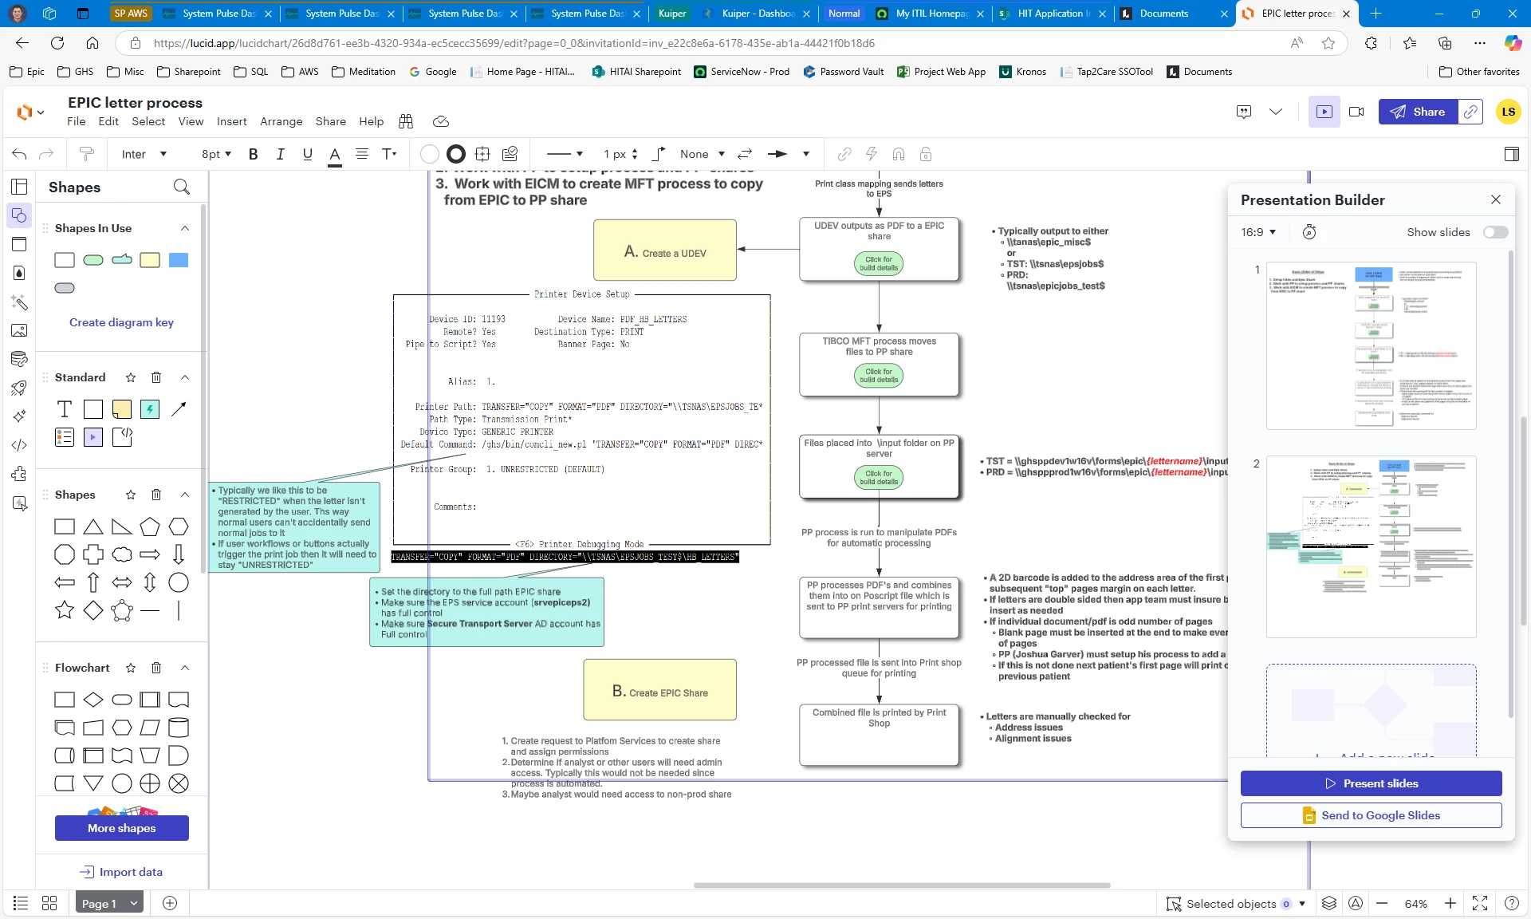Image resolution: width=1531 pixels, height=919 pixels.
Task: Open the Insert menu
Action: 232,121
